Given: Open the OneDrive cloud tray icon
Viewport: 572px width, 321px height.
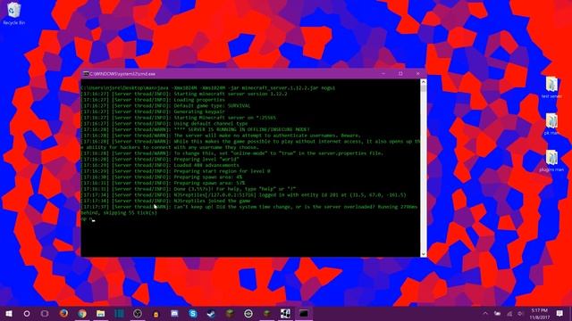Looking at the screenshot, I should 497,313.
